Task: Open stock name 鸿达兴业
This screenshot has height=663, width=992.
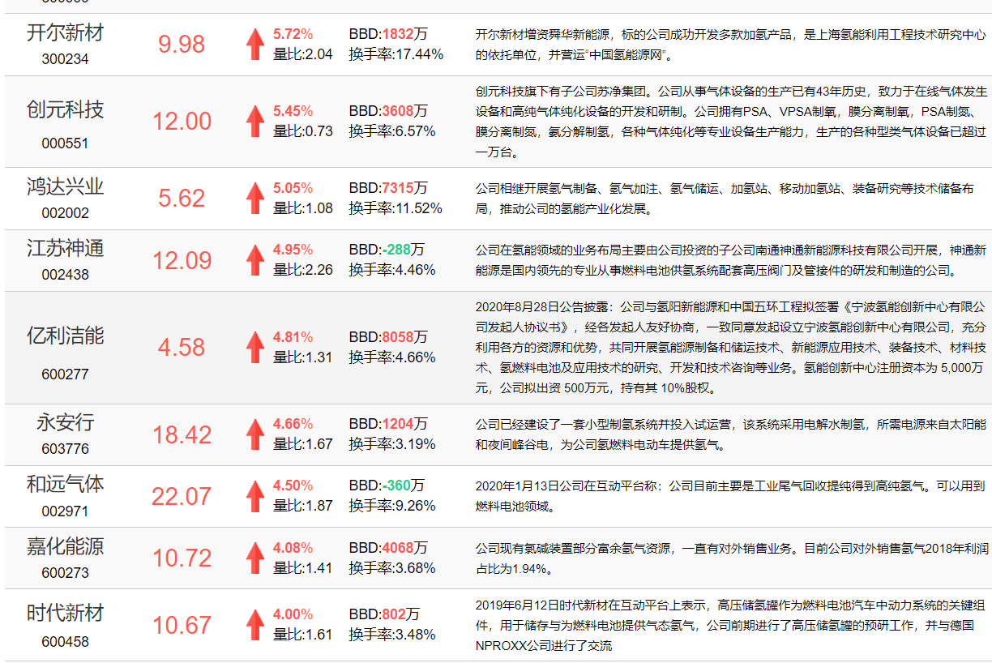Action: click(x=66, y=186)
